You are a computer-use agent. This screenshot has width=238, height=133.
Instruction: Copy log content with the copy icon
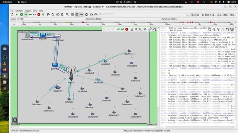coord(209,29)
